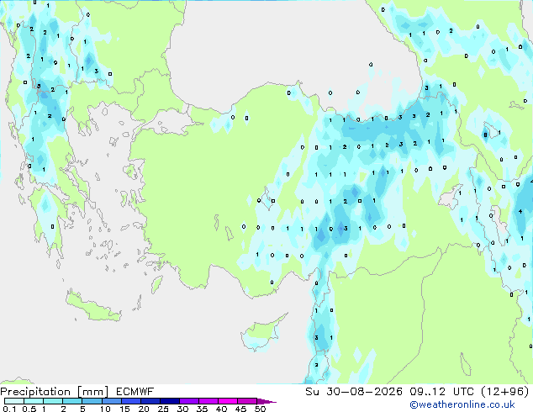Click the '25' legend scale label
The image size is (533, 412).
point(163,409)
